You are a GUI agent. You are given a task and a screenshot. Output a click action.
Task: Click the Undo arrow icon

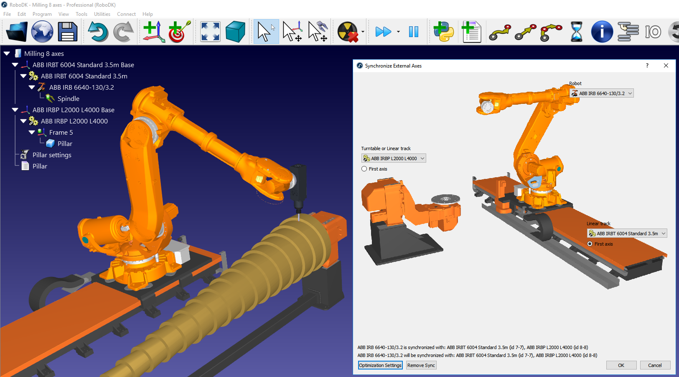tap(97, 32)
